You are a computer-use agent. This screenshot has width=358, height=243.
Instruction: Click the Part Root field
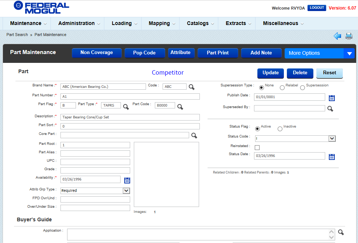pos(95,145)
